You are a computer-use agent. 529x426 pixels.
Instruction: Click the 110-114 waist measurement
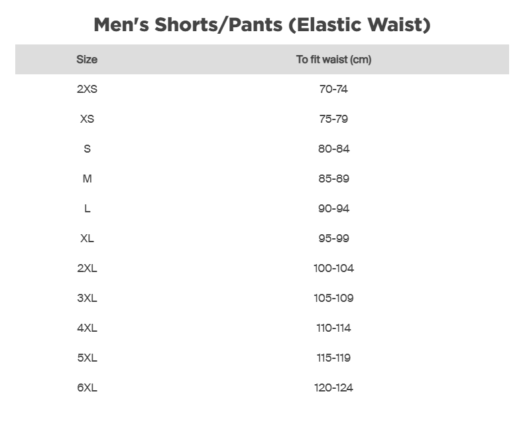point(333,328)
